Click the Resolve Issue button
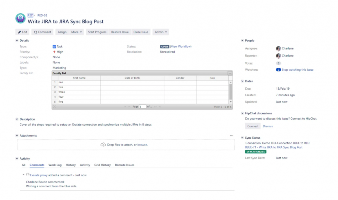 120,32
